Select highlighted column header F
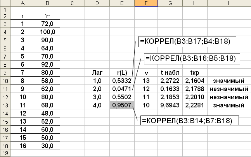The width and height of the screenshot is (251, 157). pos(146,3)
